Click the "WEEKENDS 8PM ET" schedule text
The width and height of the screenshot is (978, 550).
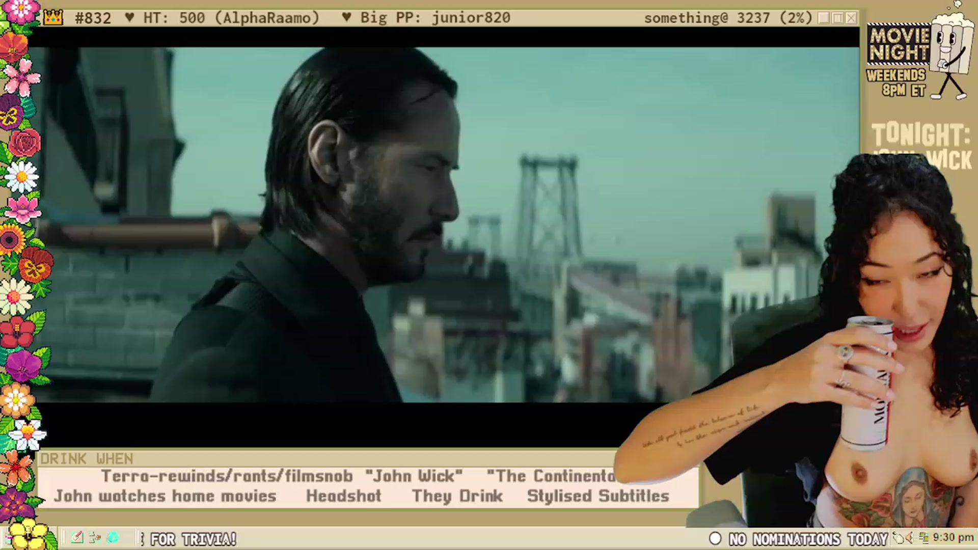click(896, 83)
